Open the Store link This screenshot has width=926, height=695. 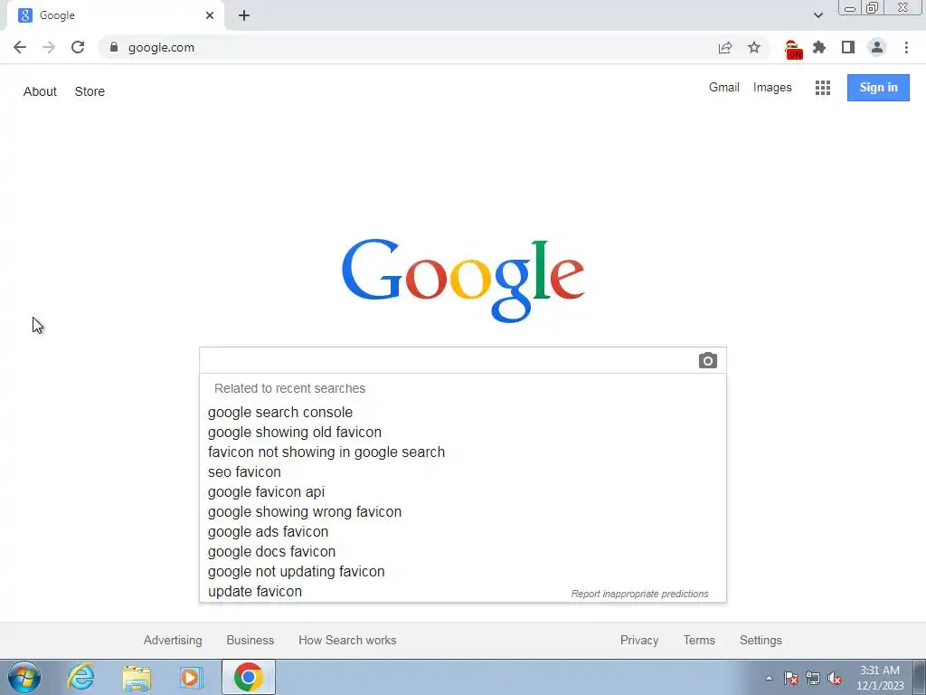90,91
